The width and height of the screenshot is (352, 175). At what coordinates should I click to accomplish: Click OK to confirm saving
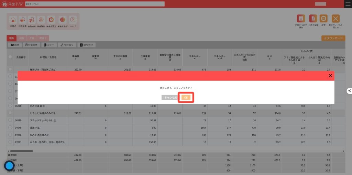coord(186,98)
